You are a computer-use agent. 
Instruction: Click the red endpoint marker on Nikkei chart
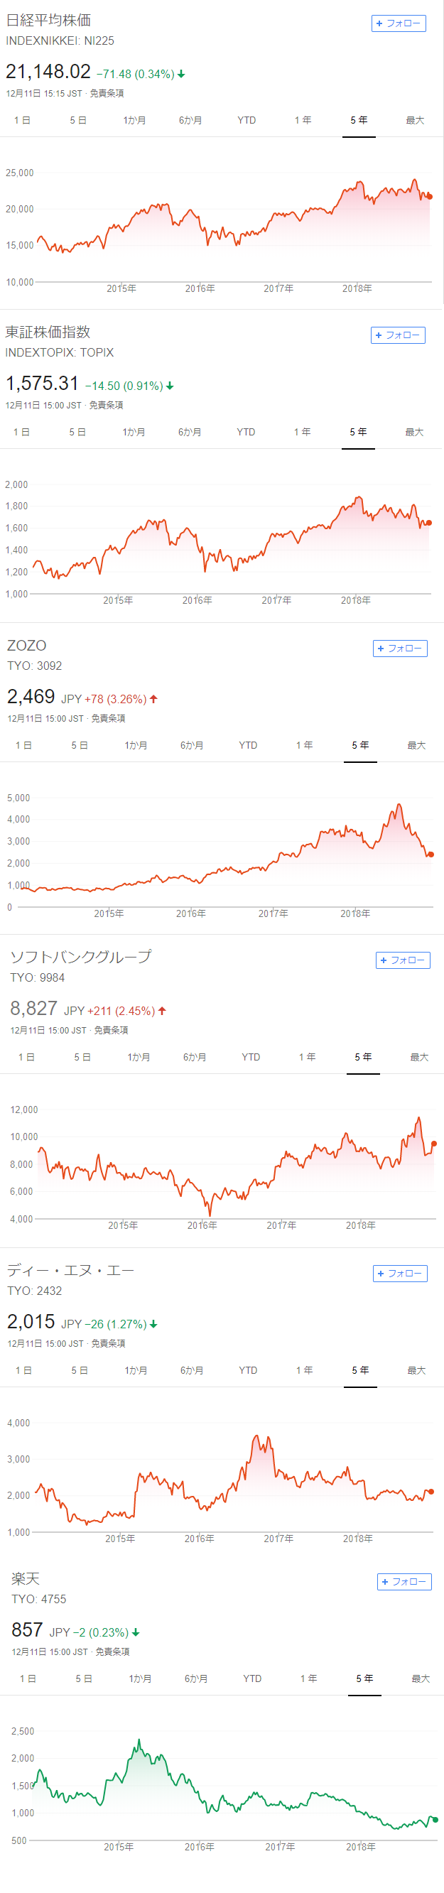tap(430, 197)
